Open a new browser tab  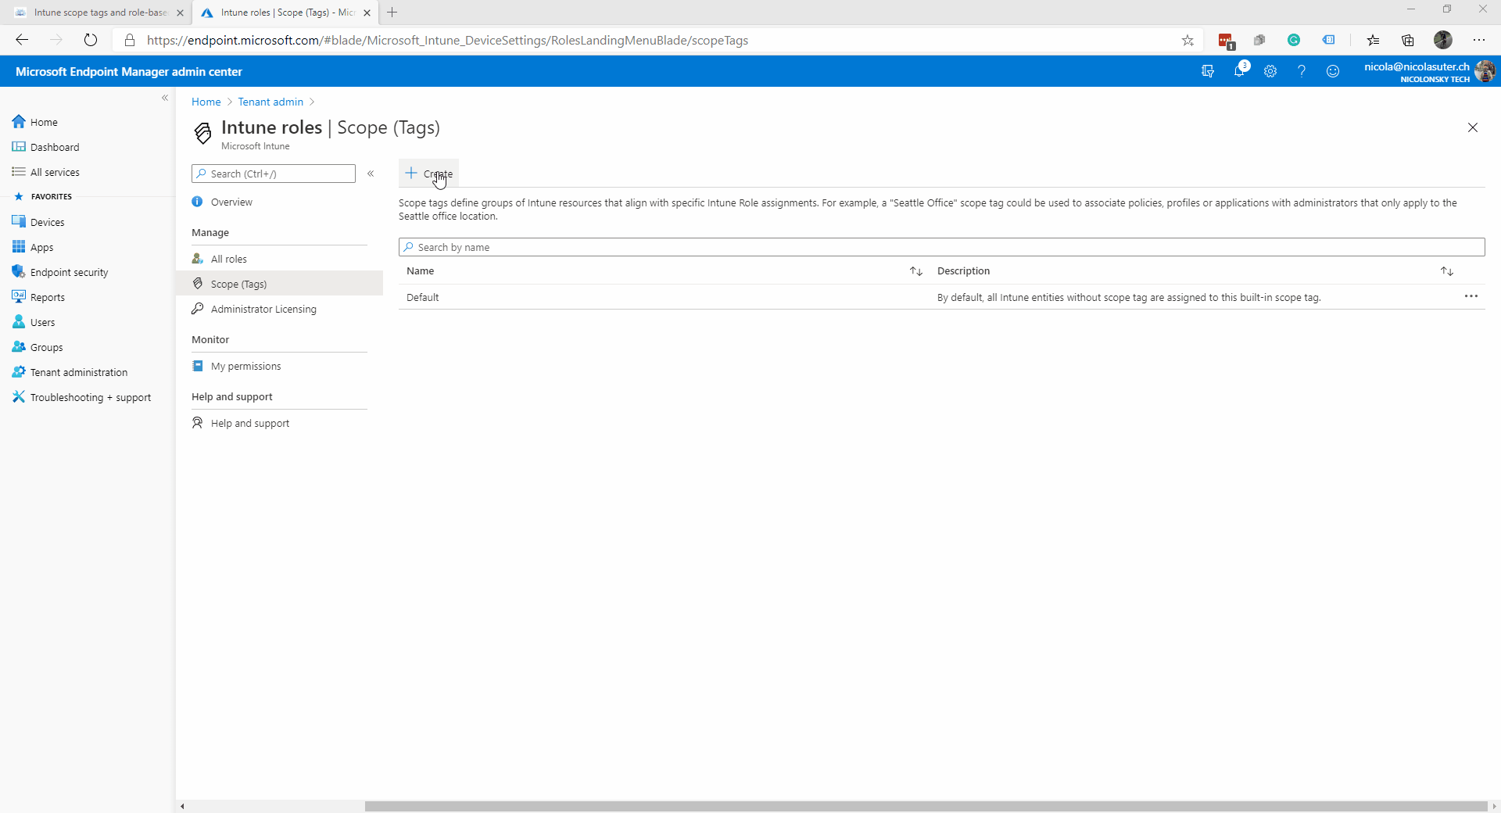coord(392,13)
